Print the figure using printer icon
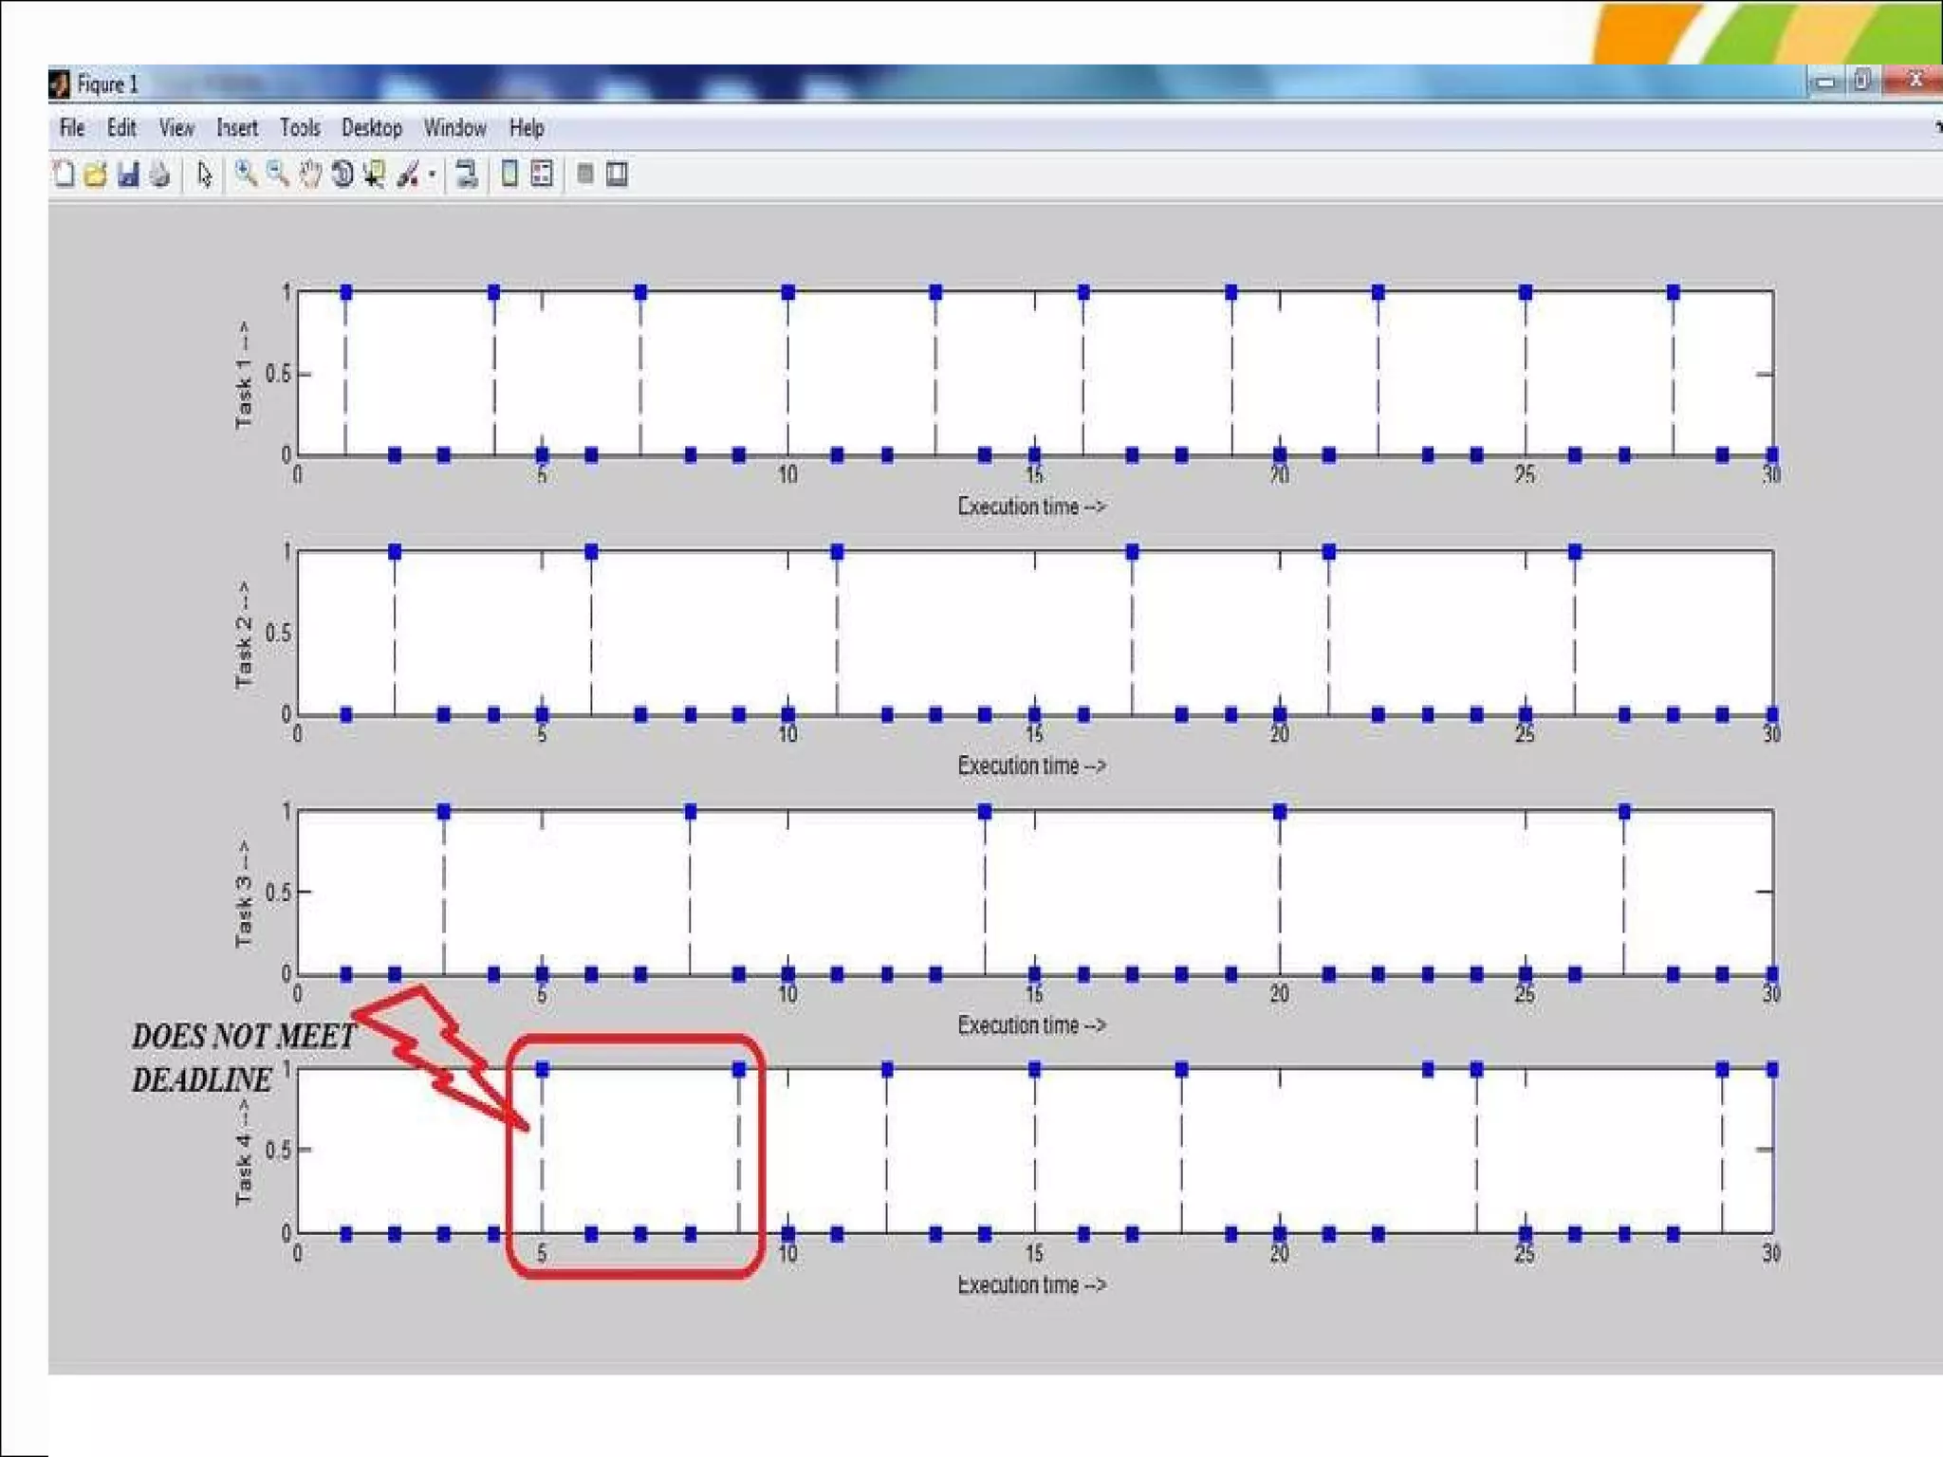The image size is (1943, 1457). click(160, 175)
